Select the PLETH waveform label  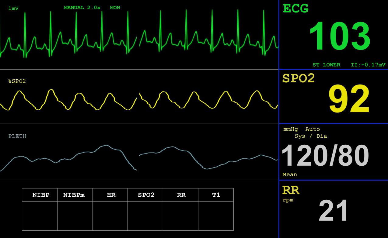click(17, 136)
